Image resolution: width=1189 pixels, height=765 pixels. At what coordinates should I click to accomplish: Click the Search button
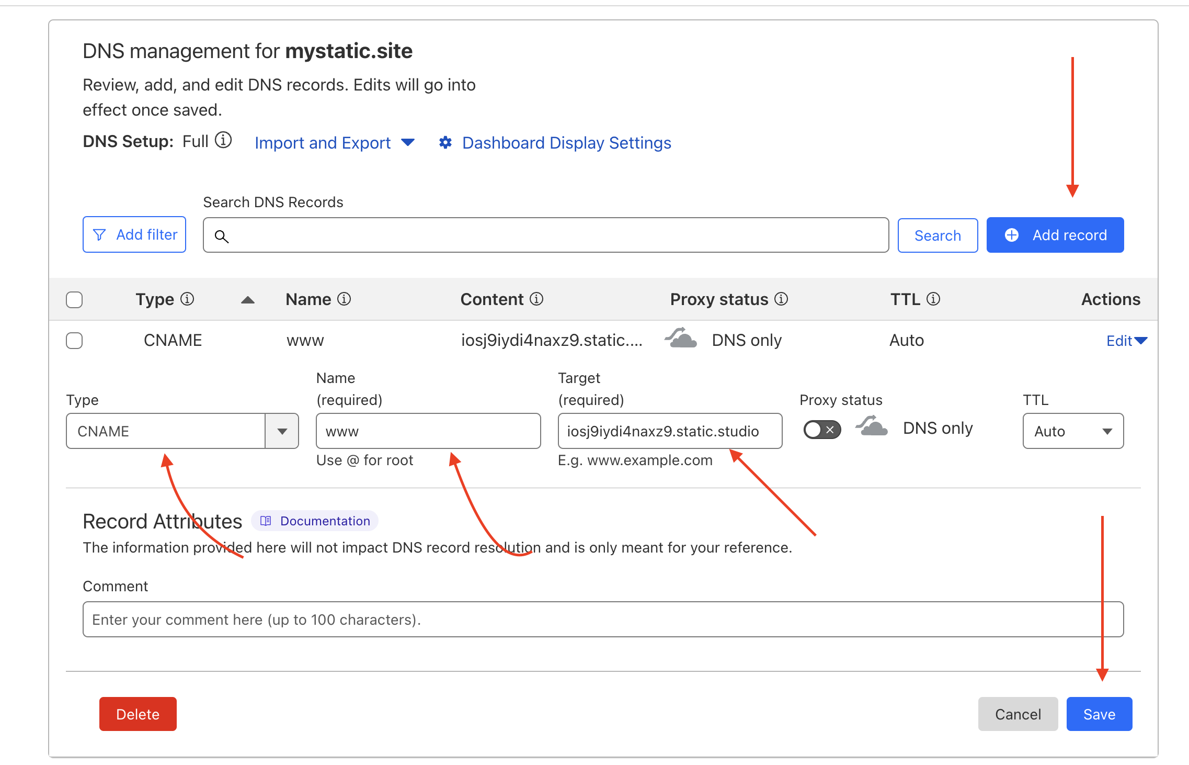tap(938, 235)
